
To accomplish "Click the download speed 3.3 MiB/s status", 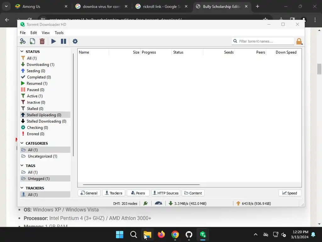I will pos(187,203).
